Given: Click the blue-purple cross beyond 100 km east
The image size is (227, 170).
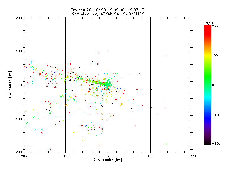Looking at the screenshot, I should [157, 114].
